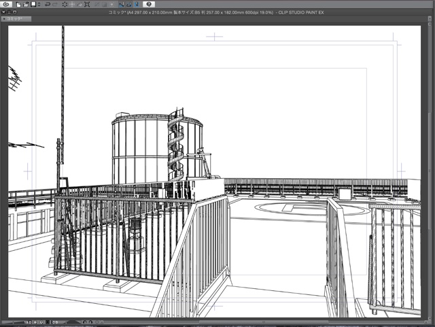Viewport: 435px width, 327px height.
Task: Click the vertical canvas scrollbar
Action: coord(428,172)
